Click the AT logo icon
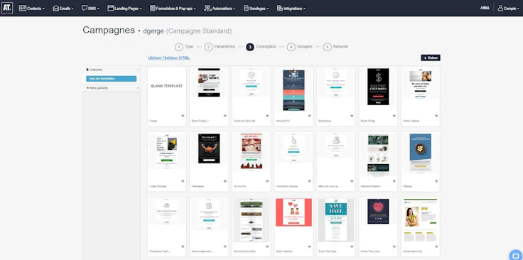523x260 pixels. pyautogui.click(x=7, y=8)
